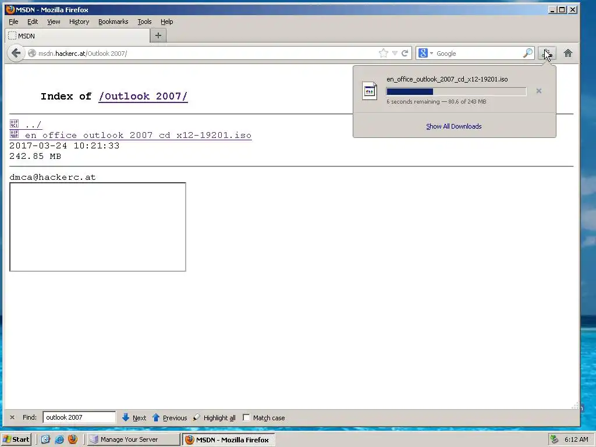Launch Firefox from quick launch

(73, 439)
